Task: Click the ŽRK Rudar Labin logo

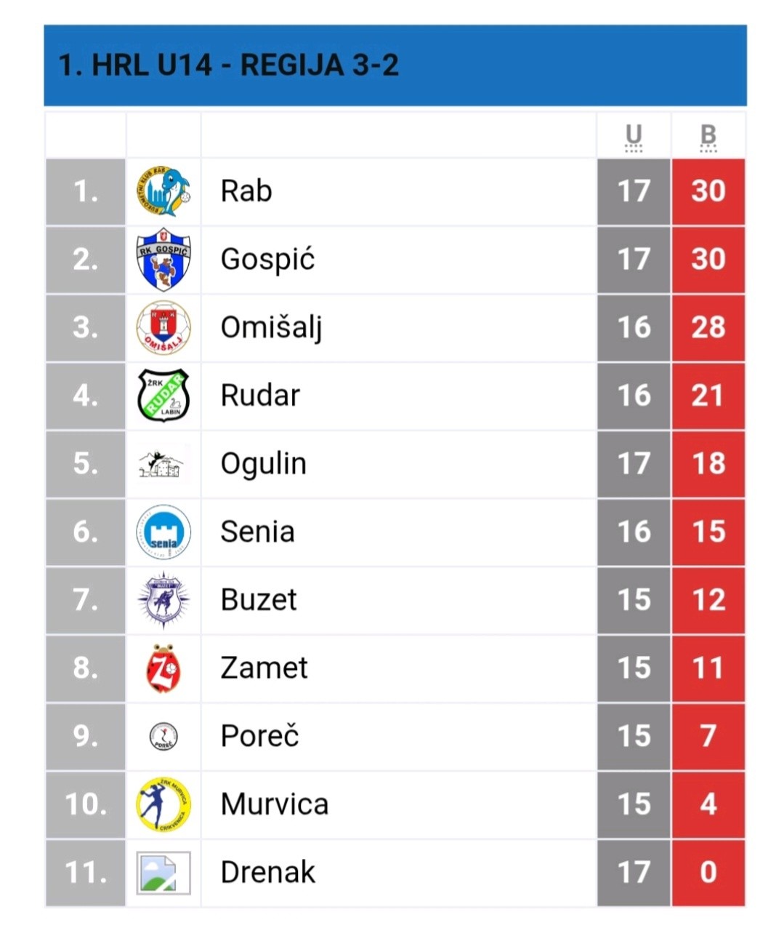Action: tap(163, 396)
